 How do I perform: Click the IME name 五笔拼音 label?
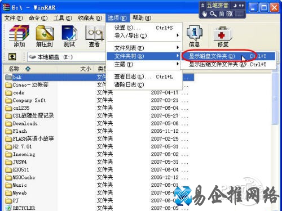(218, 6)
